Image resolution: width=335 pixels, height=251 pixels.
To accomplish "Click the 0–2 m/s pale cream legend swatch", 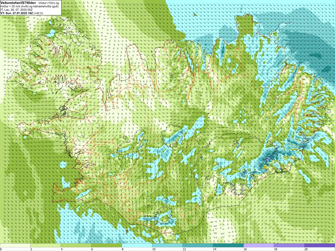I will 15,246.
